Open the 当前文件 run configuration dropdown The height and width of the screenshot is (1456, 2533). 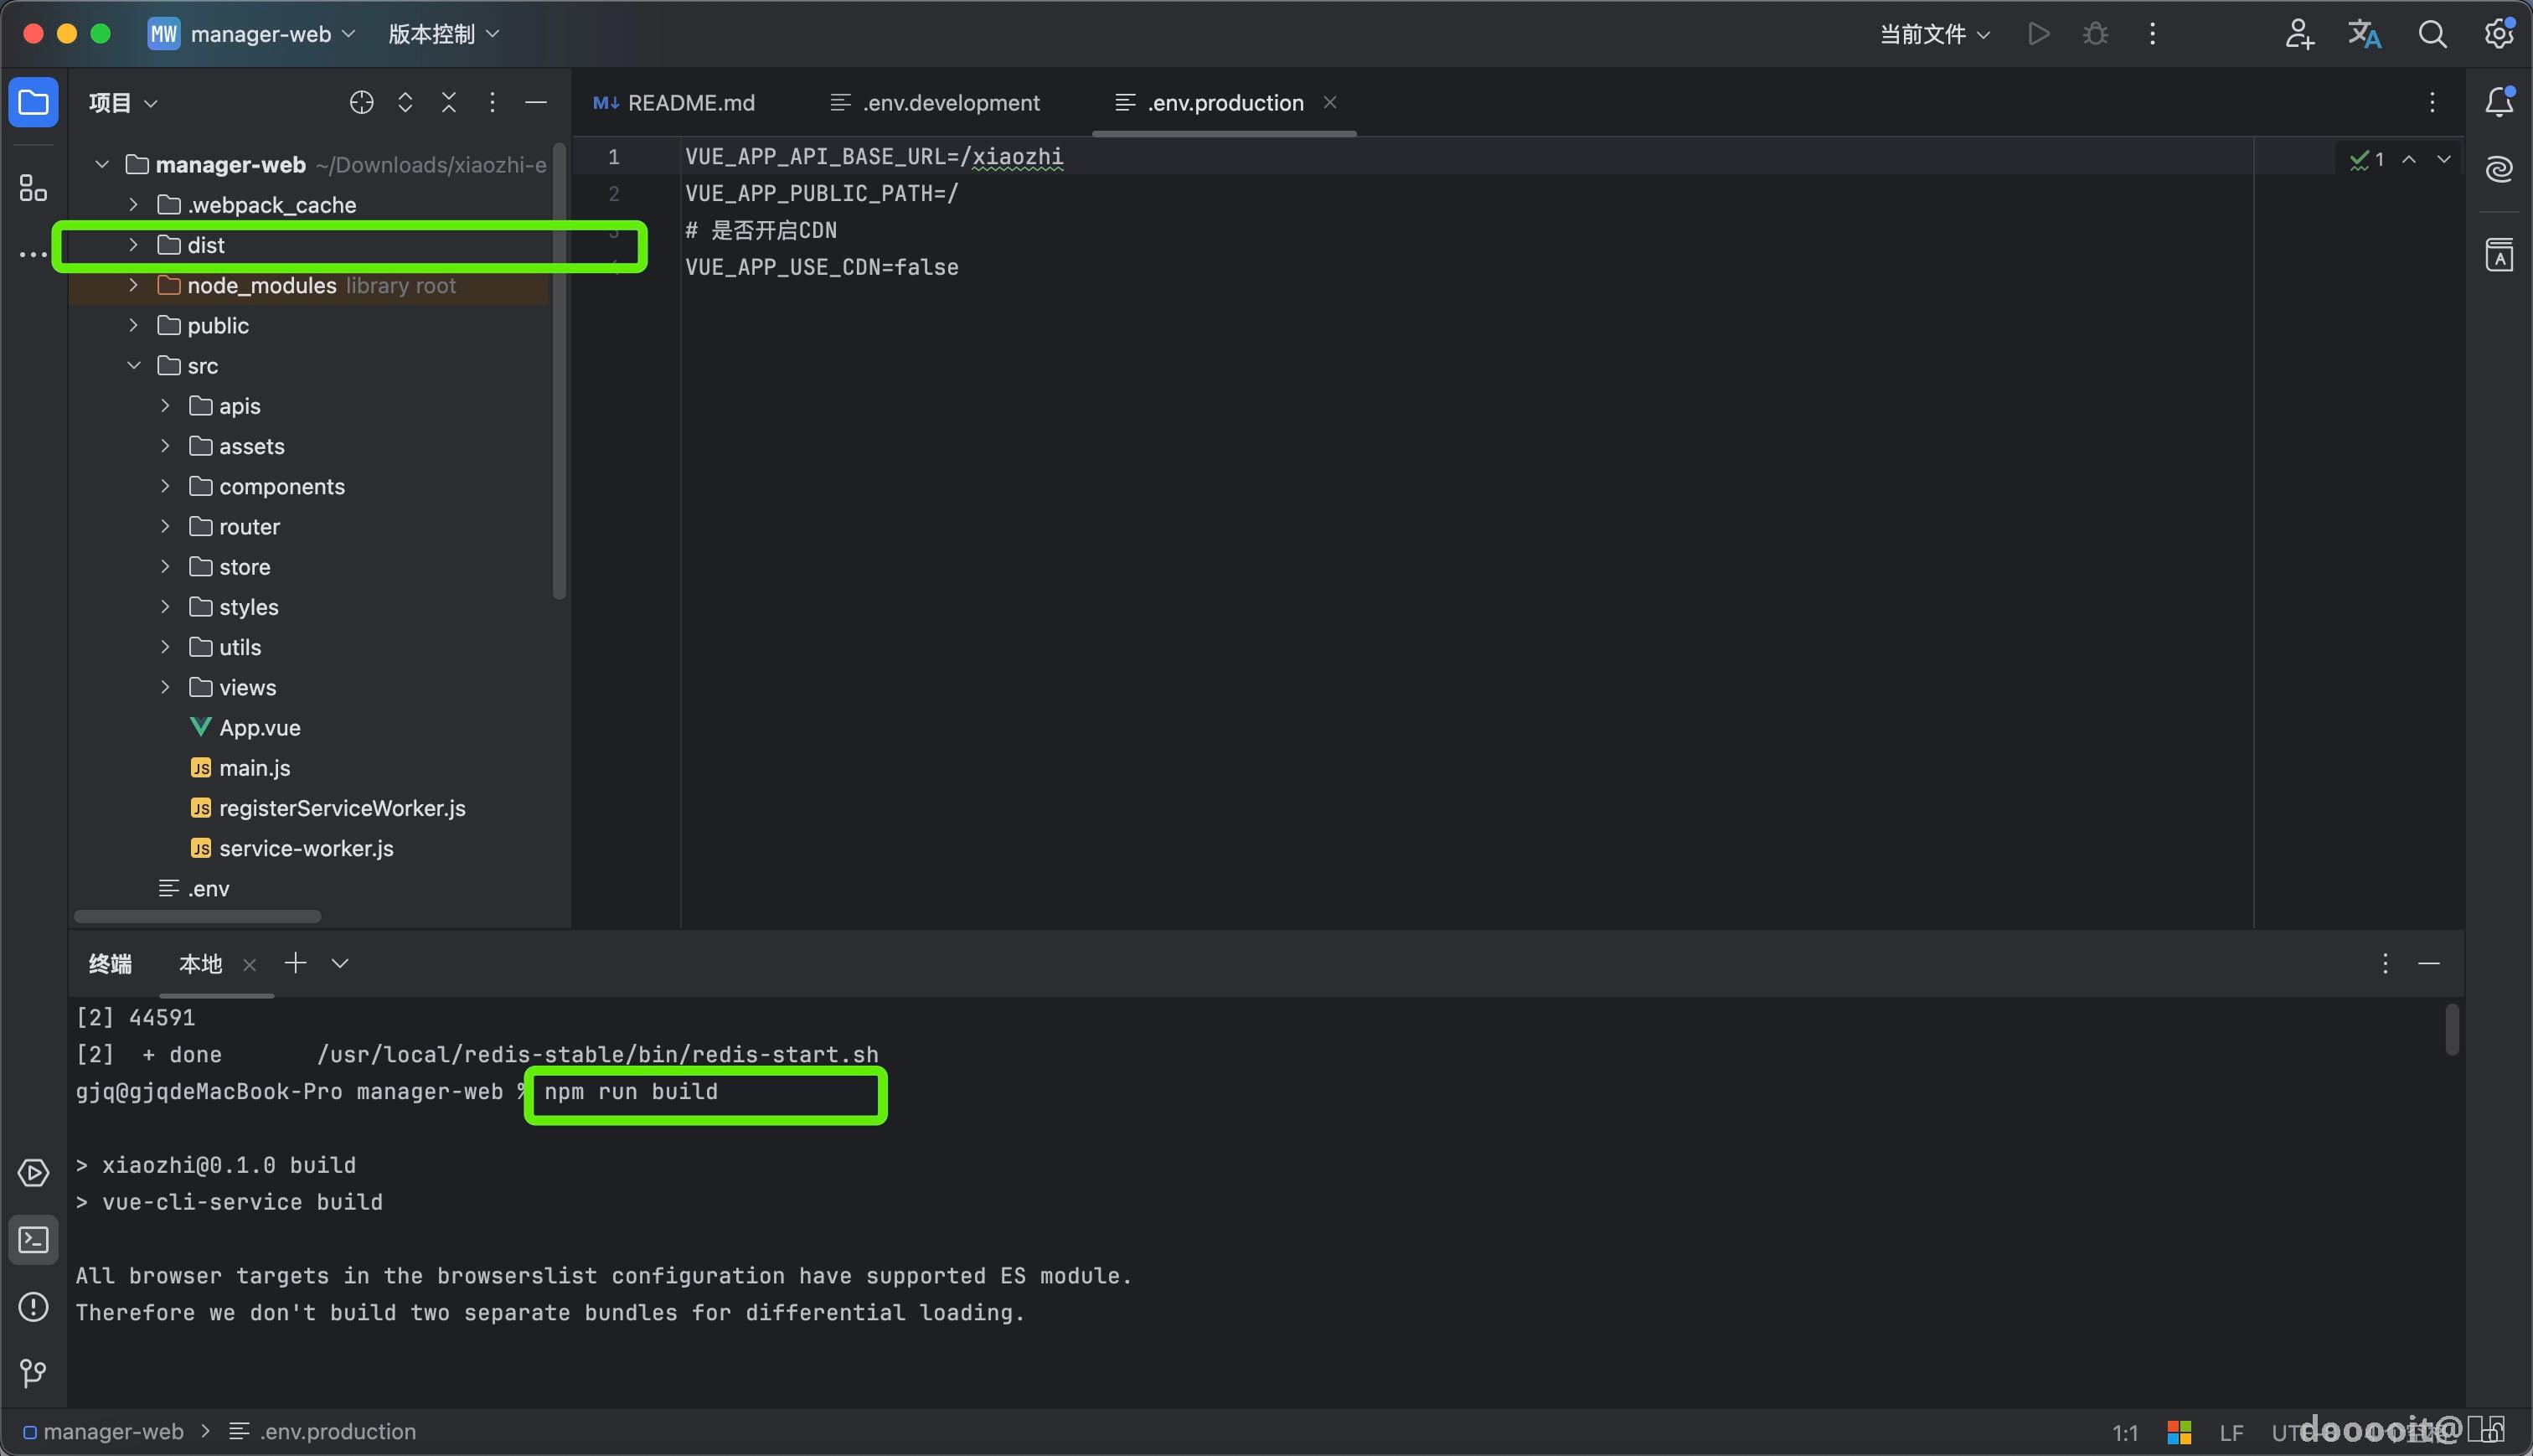click(1934, 35)
